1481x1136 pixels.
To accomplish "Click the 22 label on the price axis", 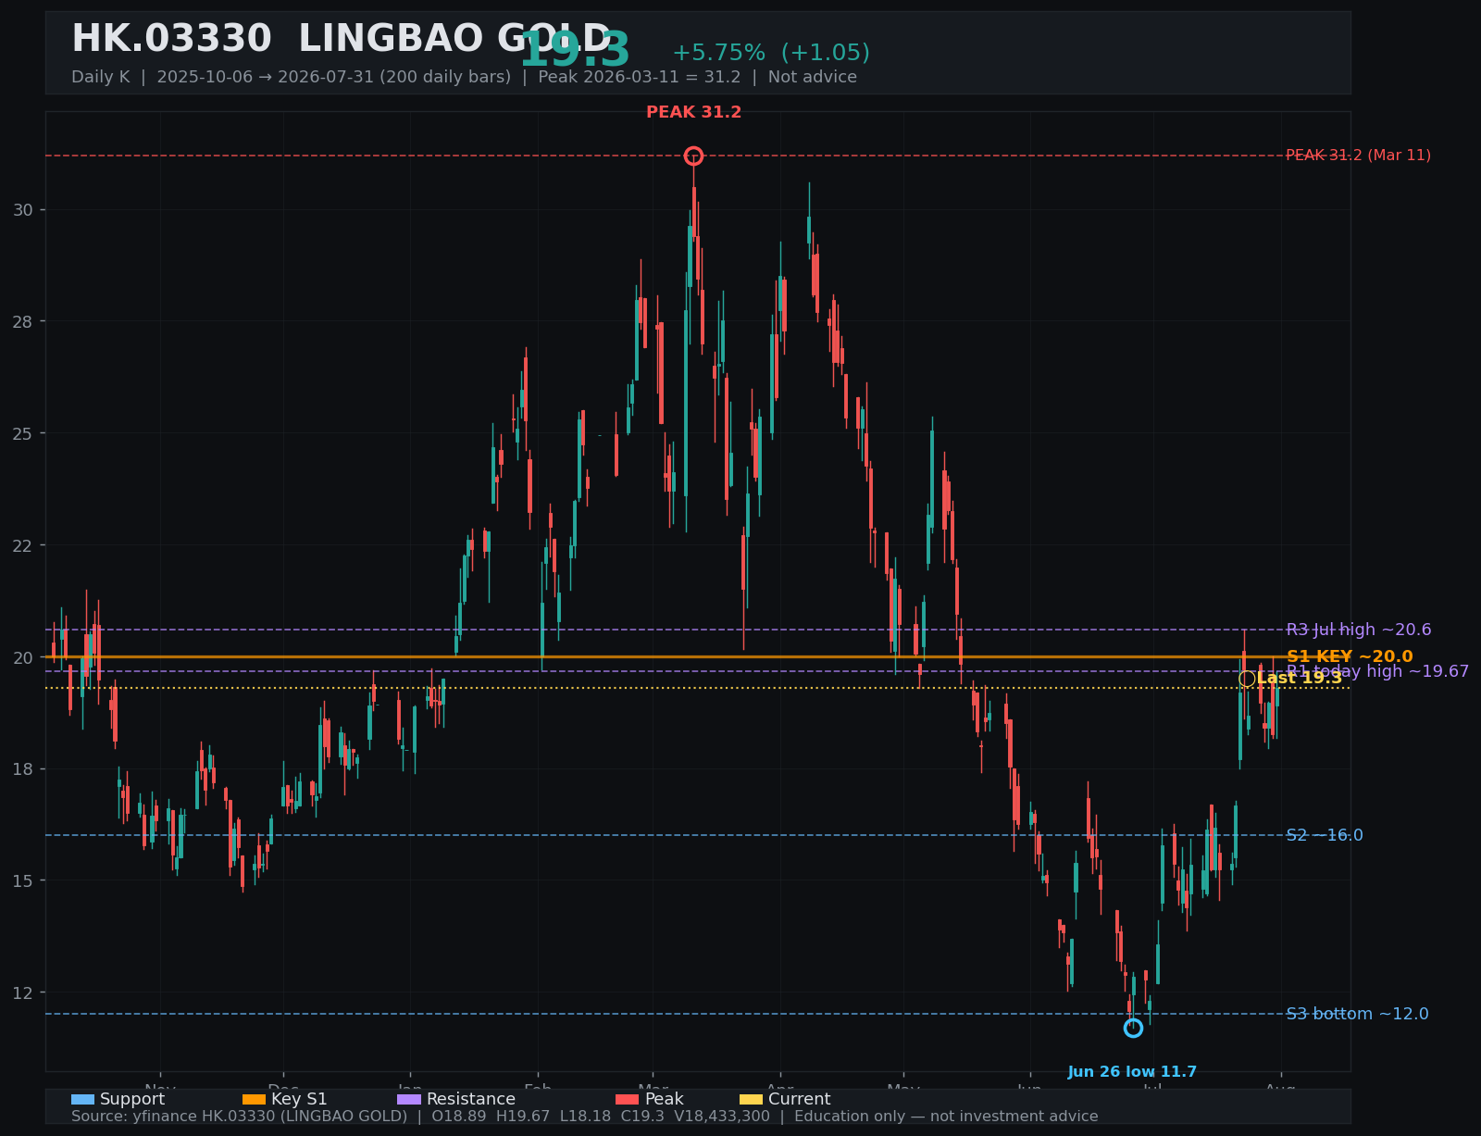I will tap(22, 545).
